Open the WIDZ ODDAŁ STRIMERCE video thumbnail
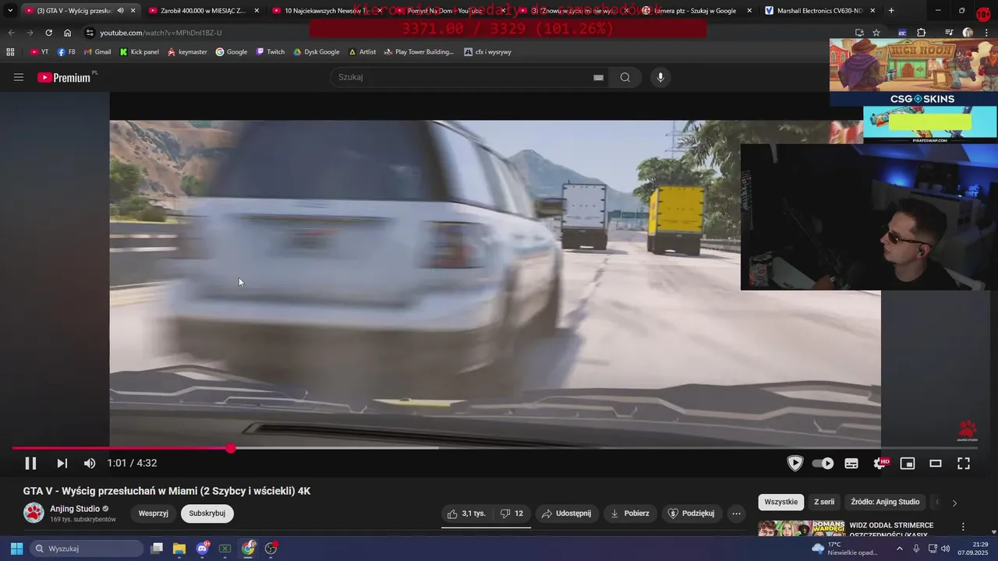998x561 pixels. [x=802, y=529]
